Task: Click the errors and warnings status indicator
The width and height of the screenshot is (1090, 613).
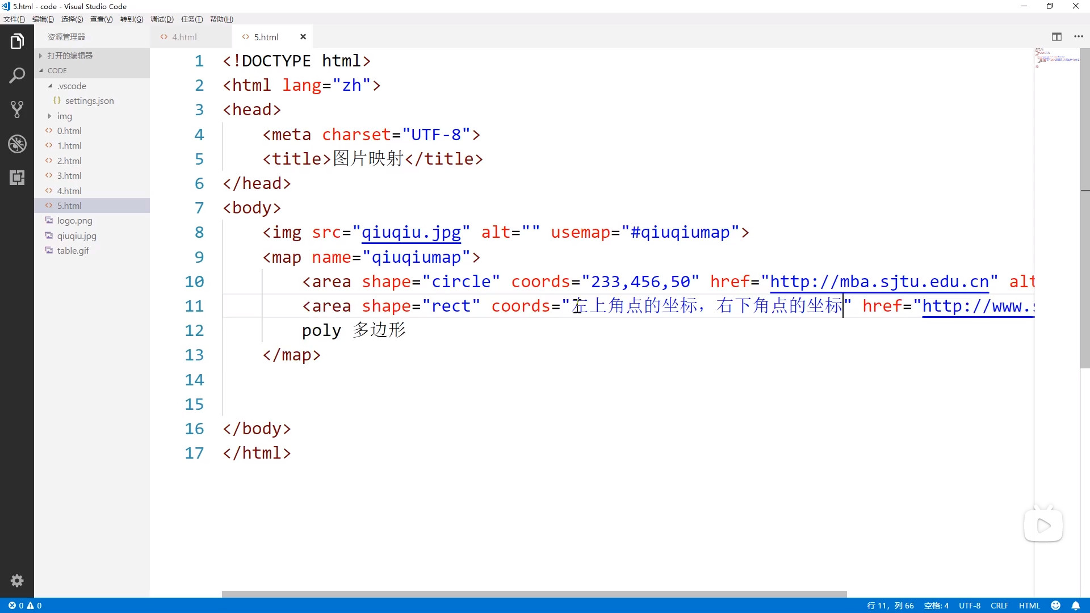Action: pos(25,606)
